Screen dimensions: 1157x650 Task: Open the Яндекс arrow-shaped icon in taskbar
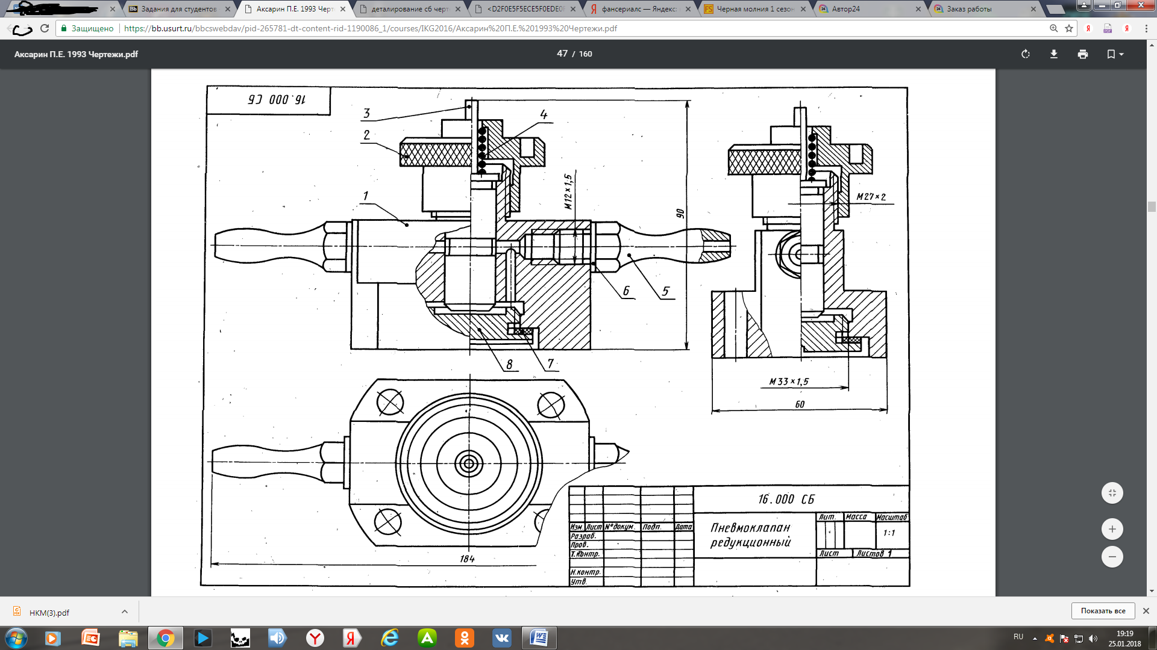[x=352, y=638]
